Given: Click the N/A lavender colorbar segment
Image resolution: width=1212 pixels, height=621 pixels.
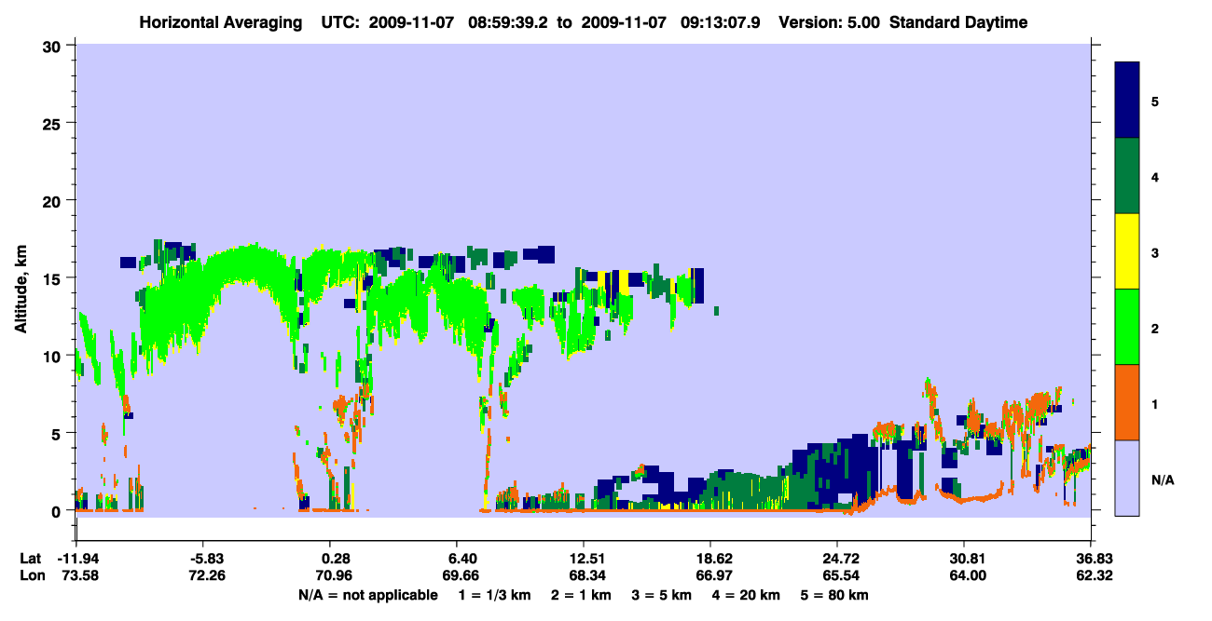Looking at the screenshot, I should (1127, 478).
